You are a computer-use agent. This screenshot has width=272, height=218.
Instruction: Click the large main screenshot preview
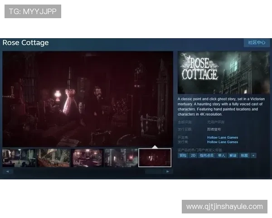point(87,99)
